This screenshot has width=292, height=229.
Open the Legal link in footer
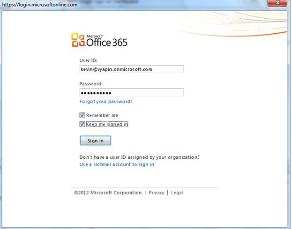[x=177, y=193]
